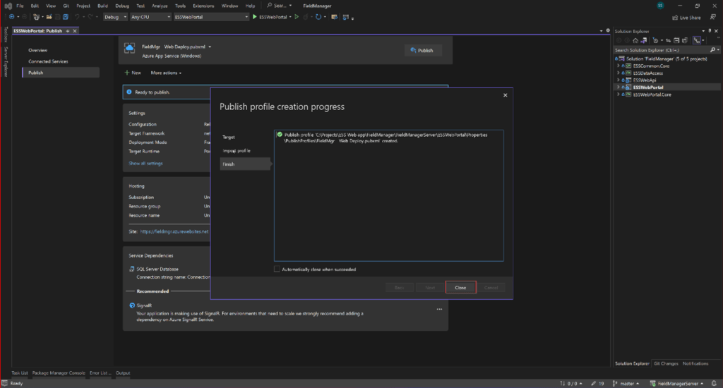
Task: Click Sync with Active Document icon
Action: 668,40
